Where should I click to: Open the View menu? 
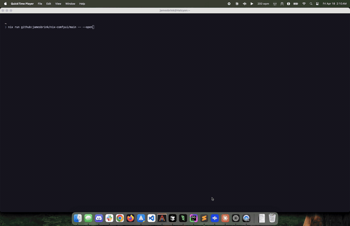(58, 4)
